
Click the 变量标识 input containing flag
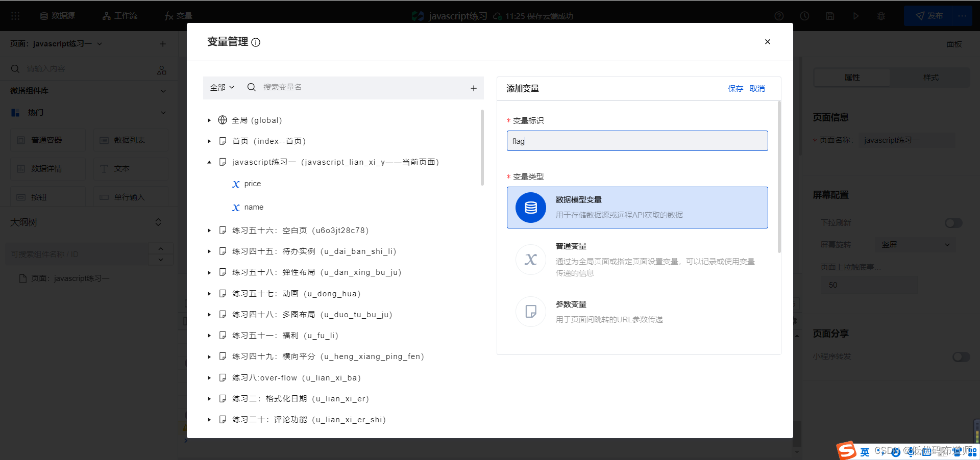637,141
